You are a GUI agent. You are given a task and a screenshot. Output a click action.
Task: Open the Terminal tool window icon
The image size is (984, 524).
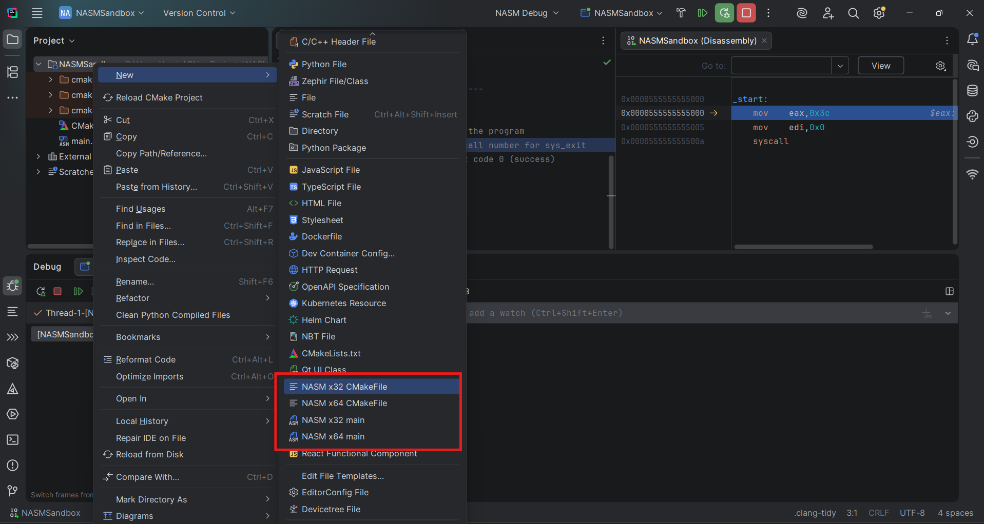(12, 439)
